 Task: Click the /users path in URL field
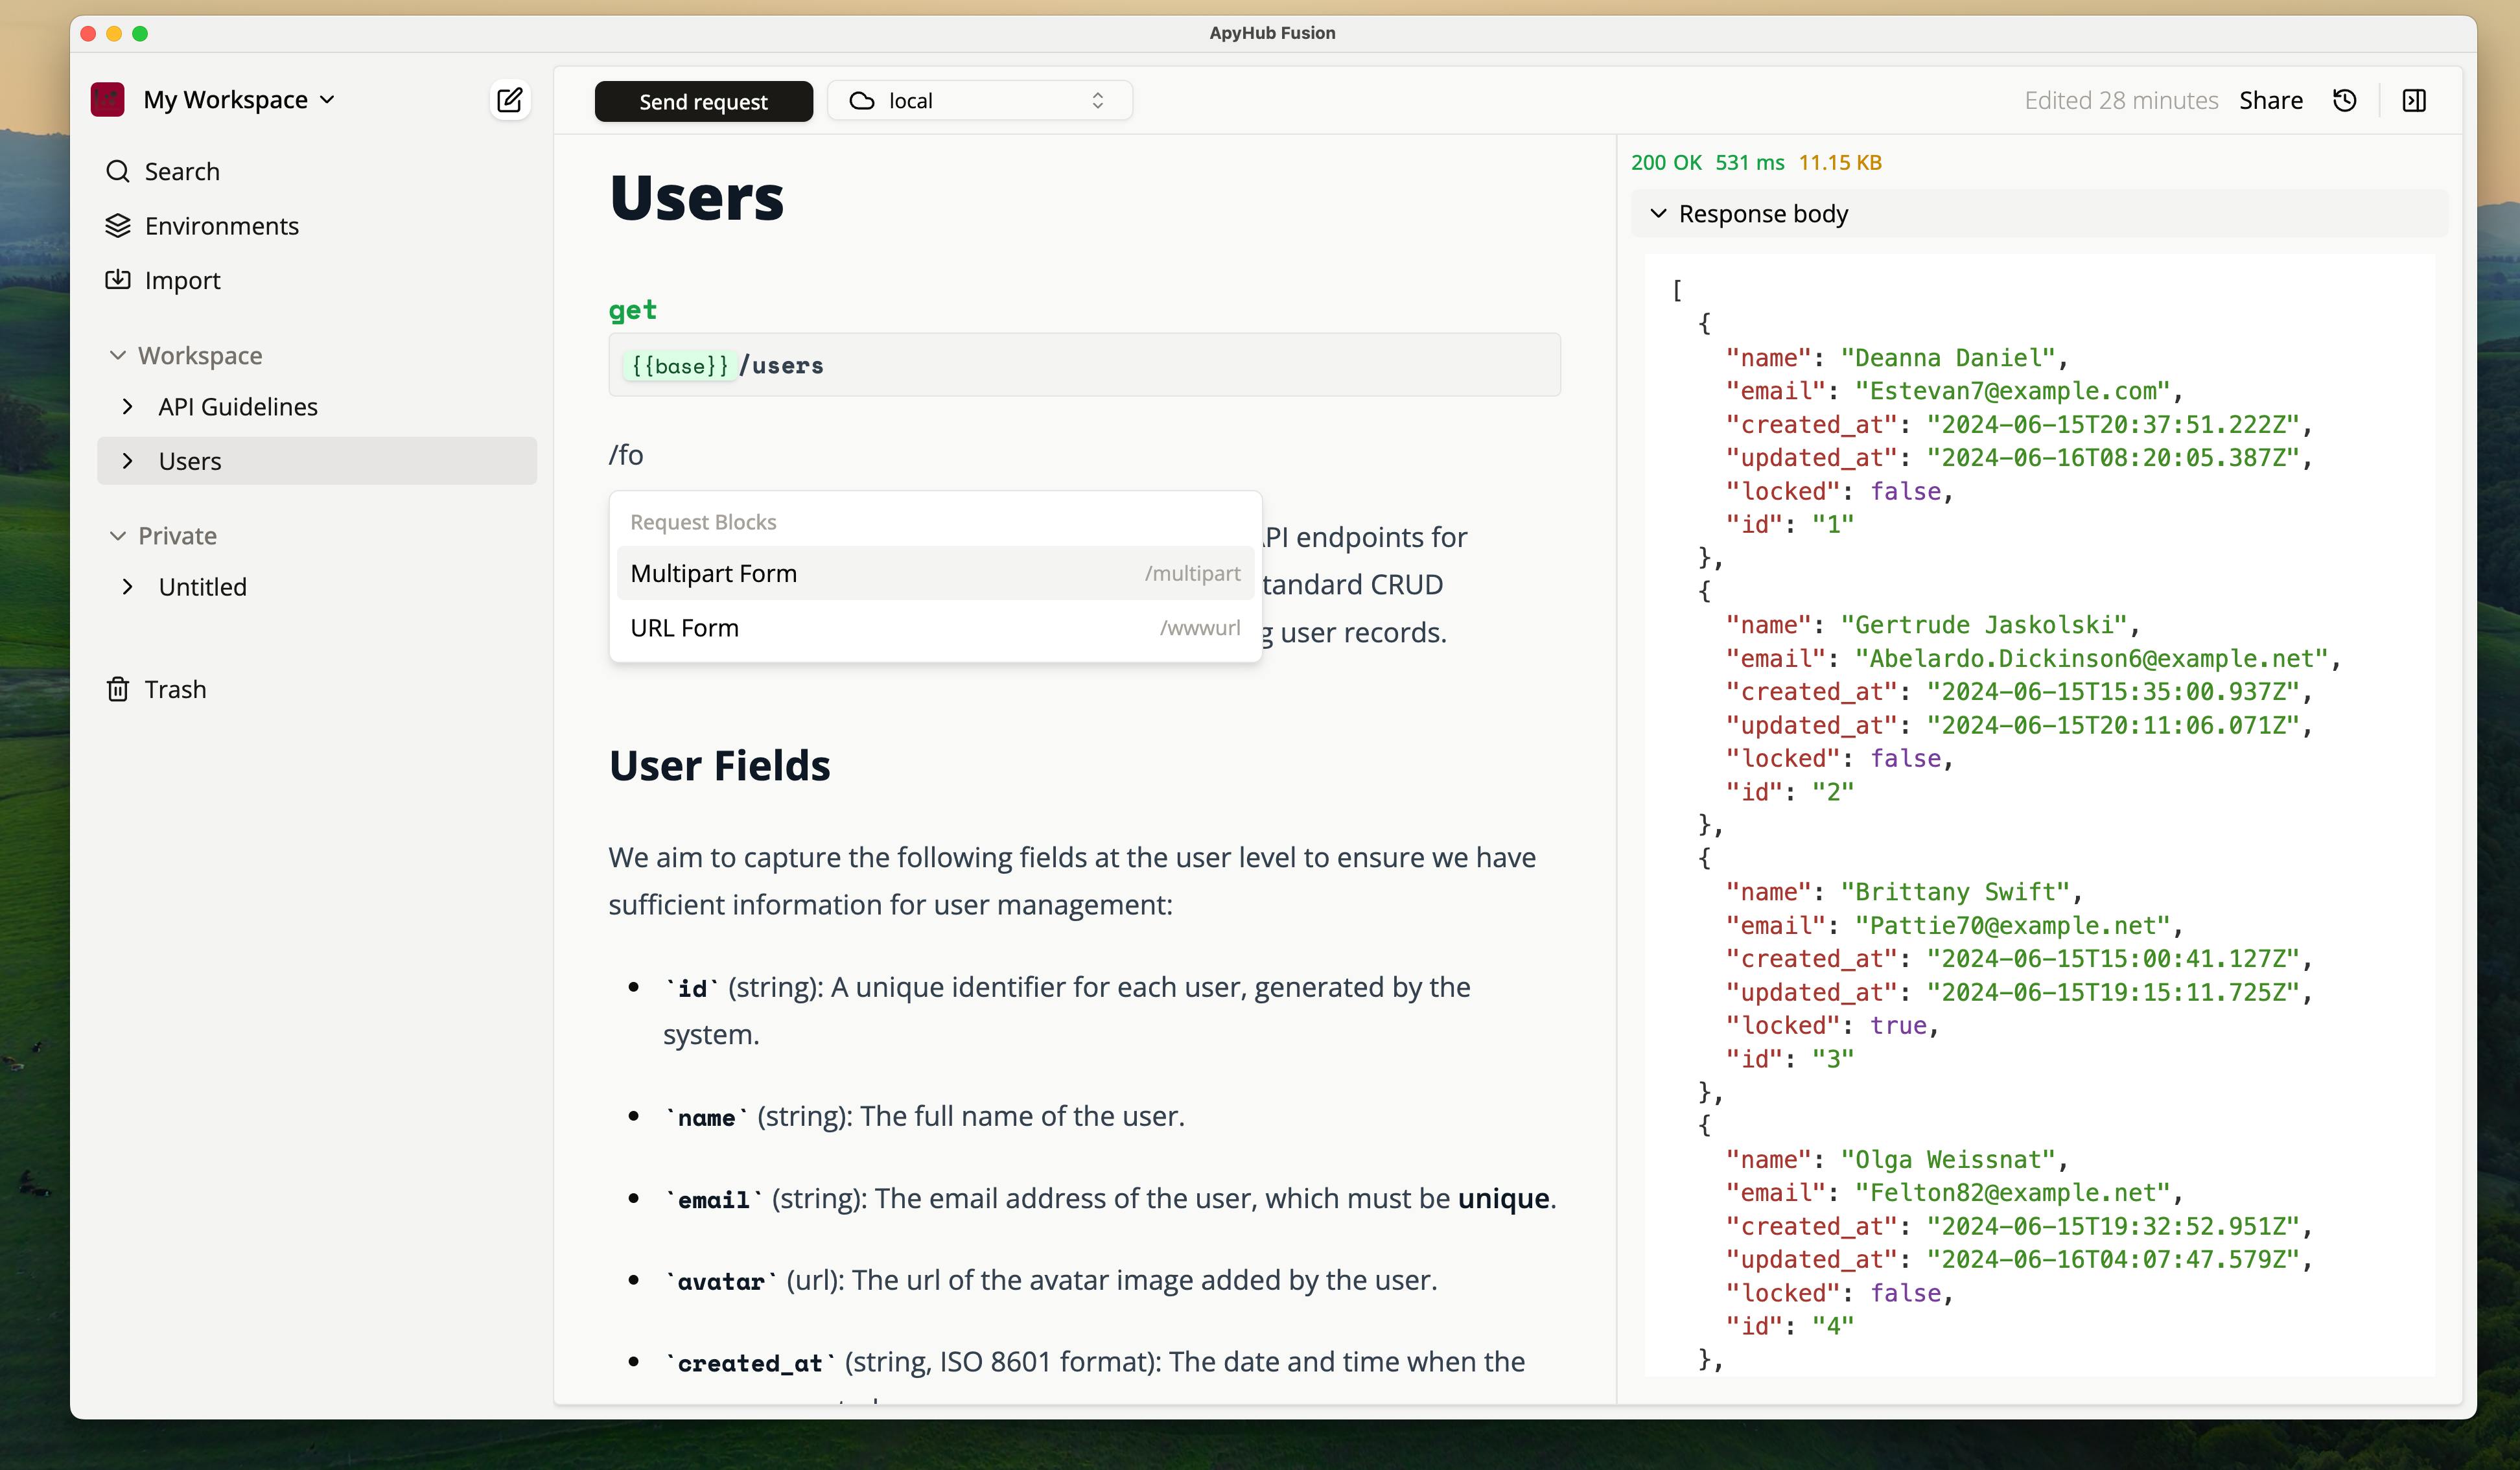(782, 366)
